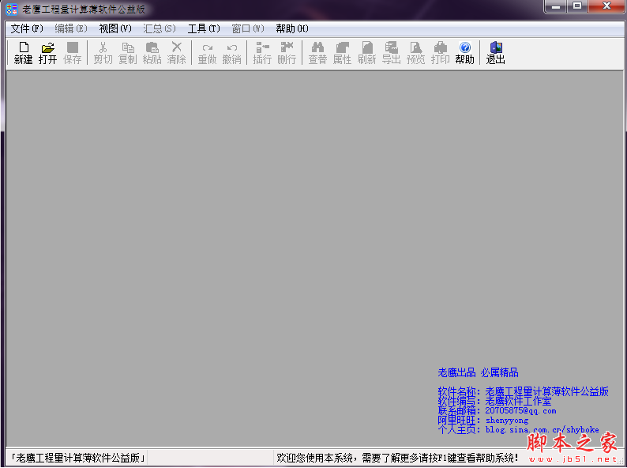Viewport: 627px width, 468px height.
Task: Click the 撤销 (Undo) toolbar icon
Action: point(231,53)
